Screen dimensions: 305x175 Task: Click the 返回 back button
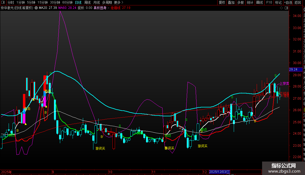298,2
